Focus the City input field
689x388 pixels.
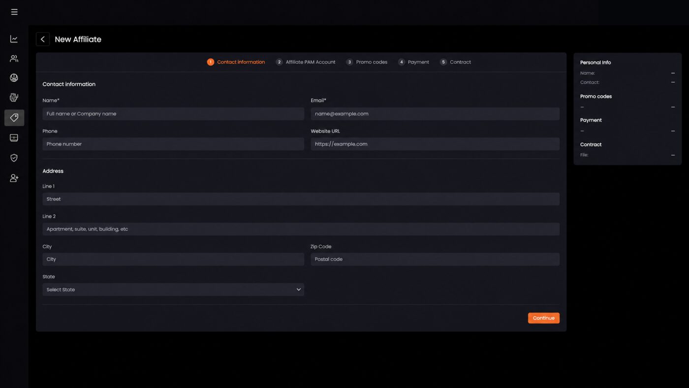(173, 259)
